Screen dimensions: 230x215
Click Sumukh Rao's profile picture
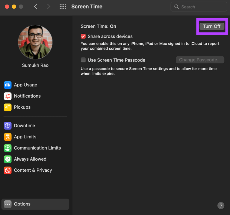(x=35, y=42)
